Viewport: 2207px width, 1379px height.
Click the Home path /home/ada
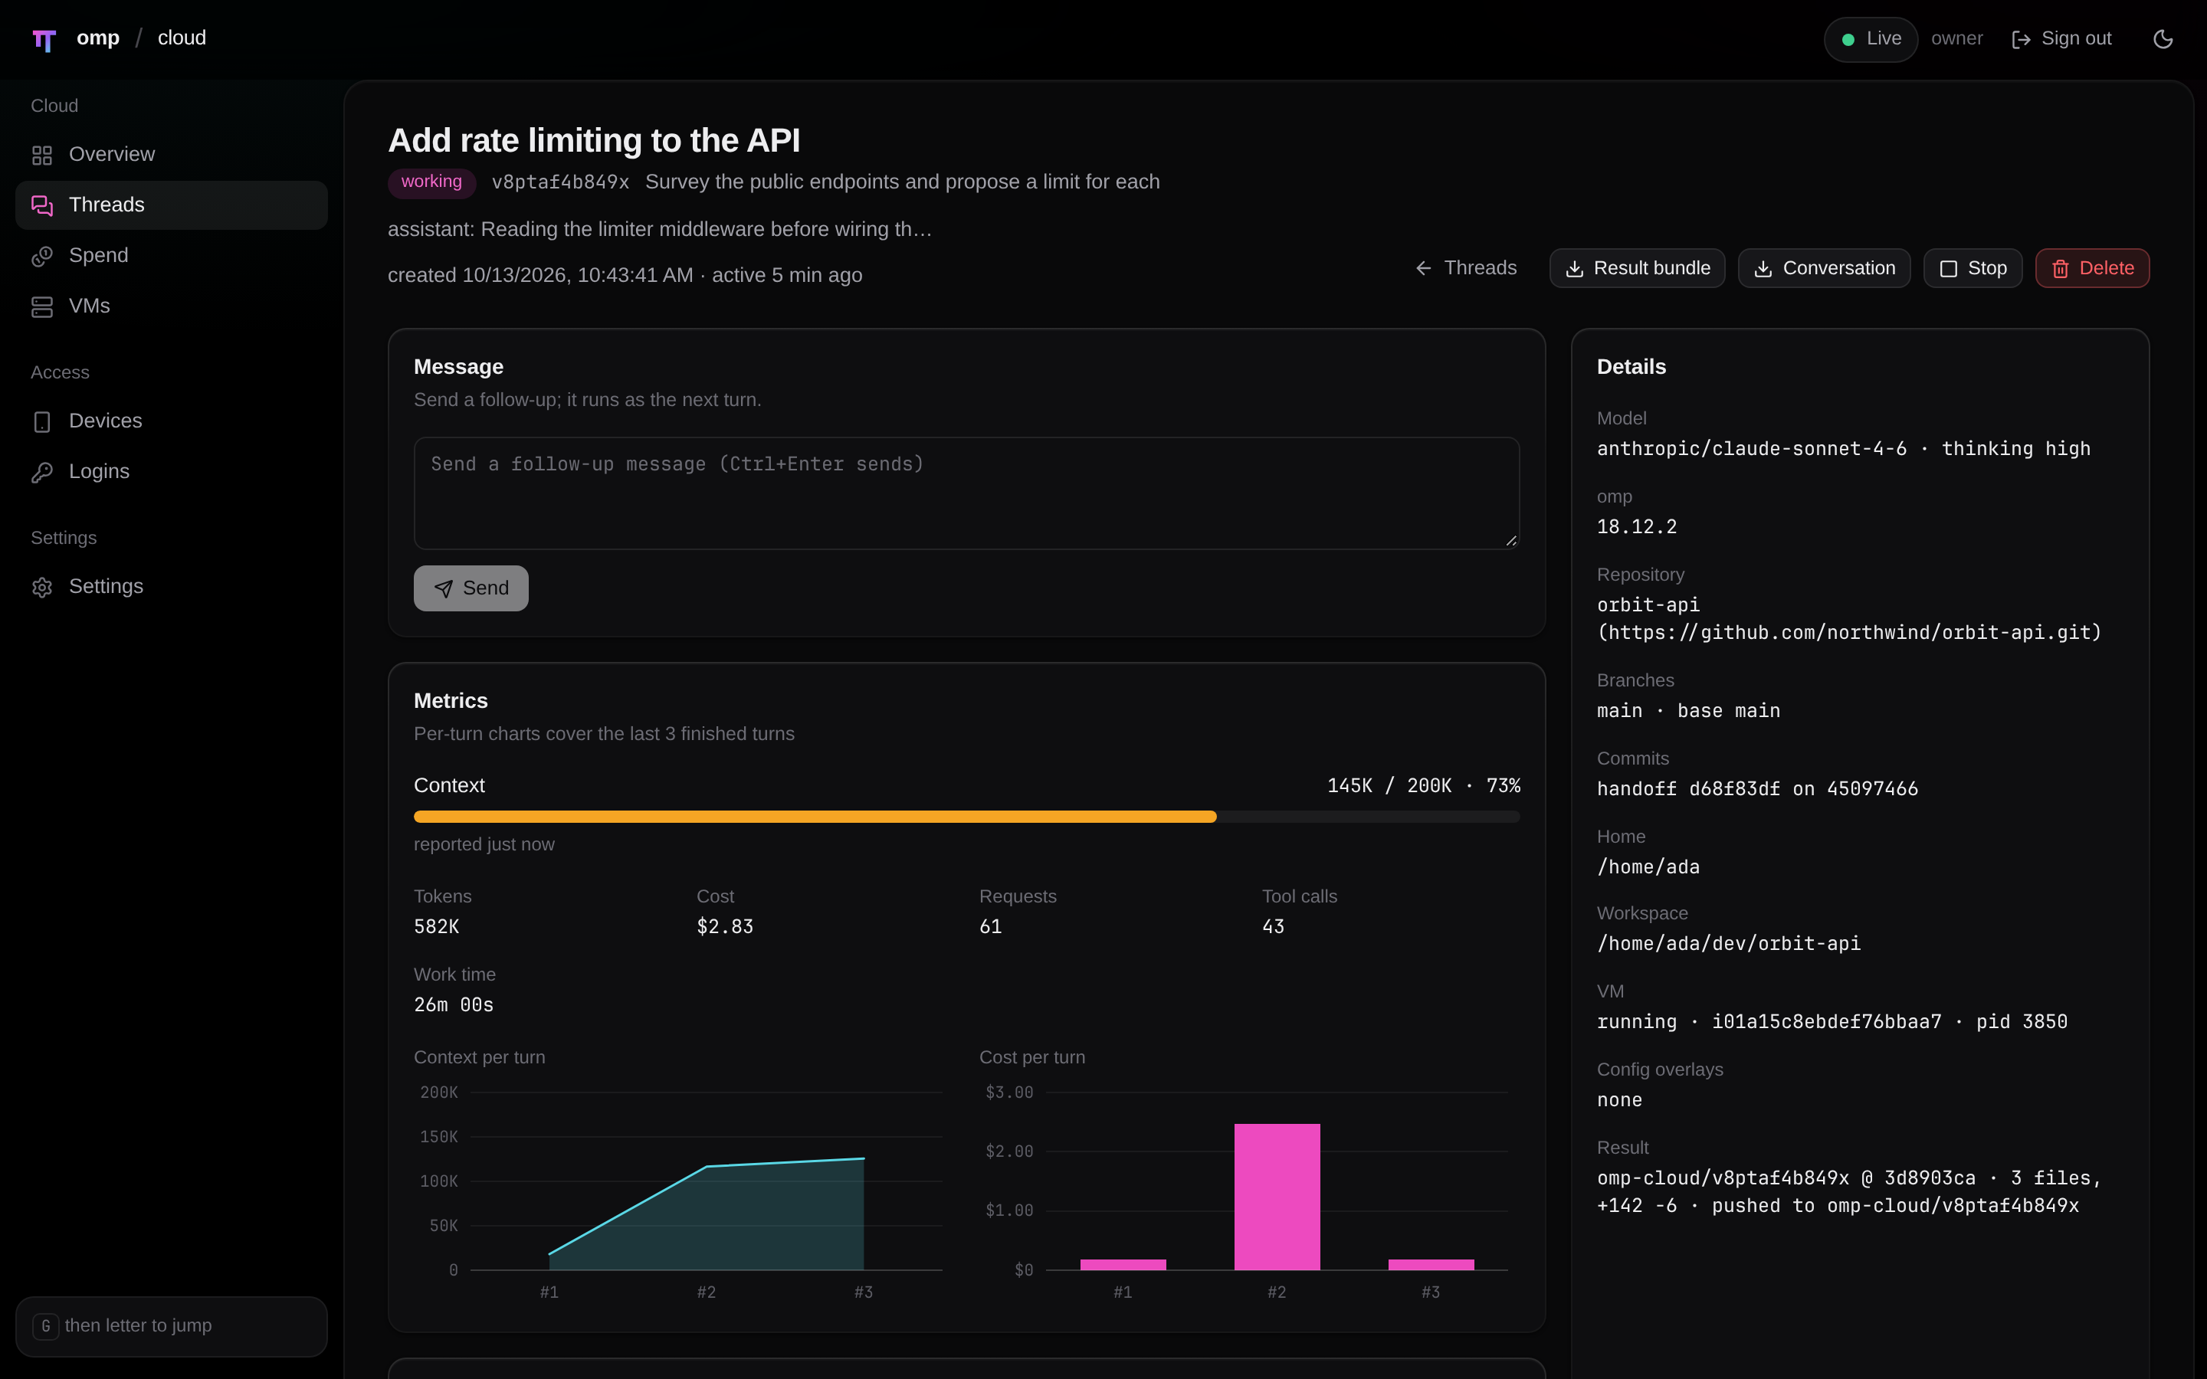[x=1648, y=867]
